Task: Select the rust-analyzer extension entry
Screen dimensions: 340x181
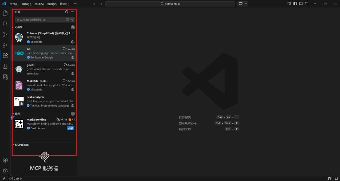Action: pyautogui.click(x=44, y=101)
